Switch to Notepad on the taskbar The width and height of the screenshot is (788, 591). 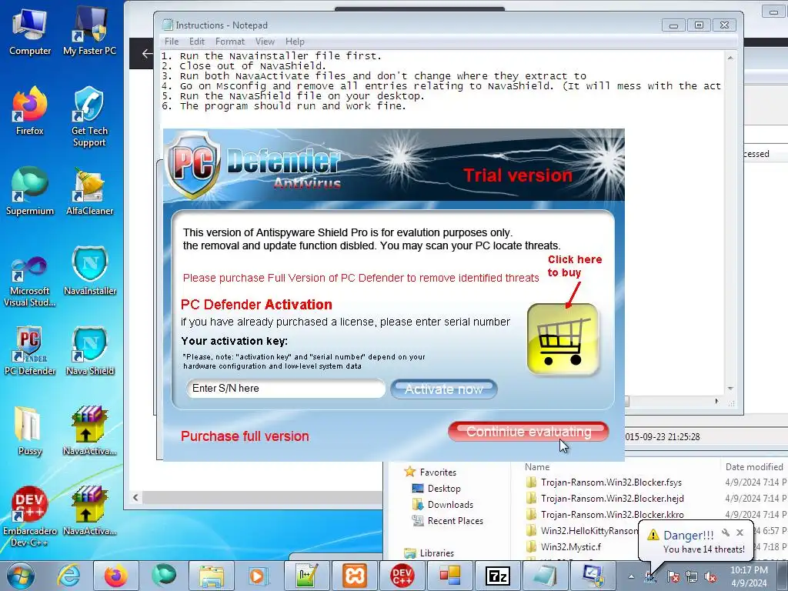point(545,576)
